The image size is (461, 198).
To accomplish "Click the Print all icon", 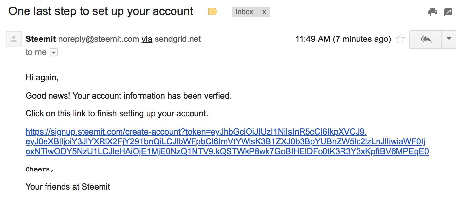I will (433, 13).
